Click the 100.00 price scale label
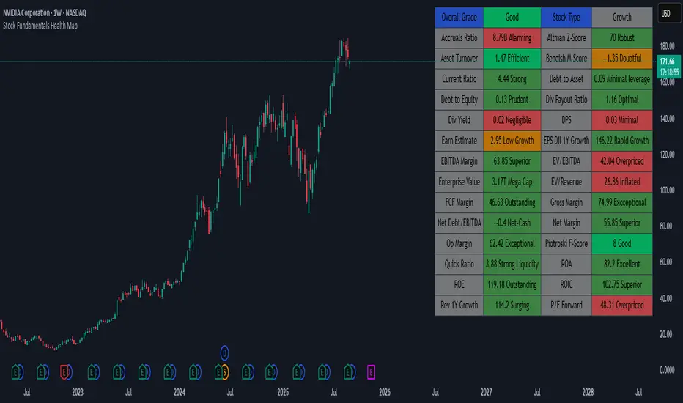 pos(667,191)
